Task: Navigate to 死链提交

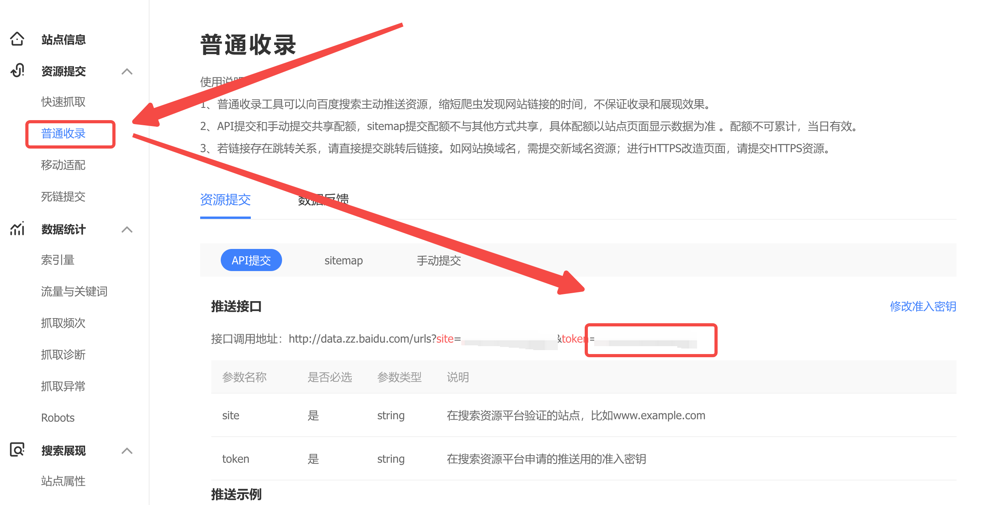Action: pyautogui.click(x=63, y=197)
